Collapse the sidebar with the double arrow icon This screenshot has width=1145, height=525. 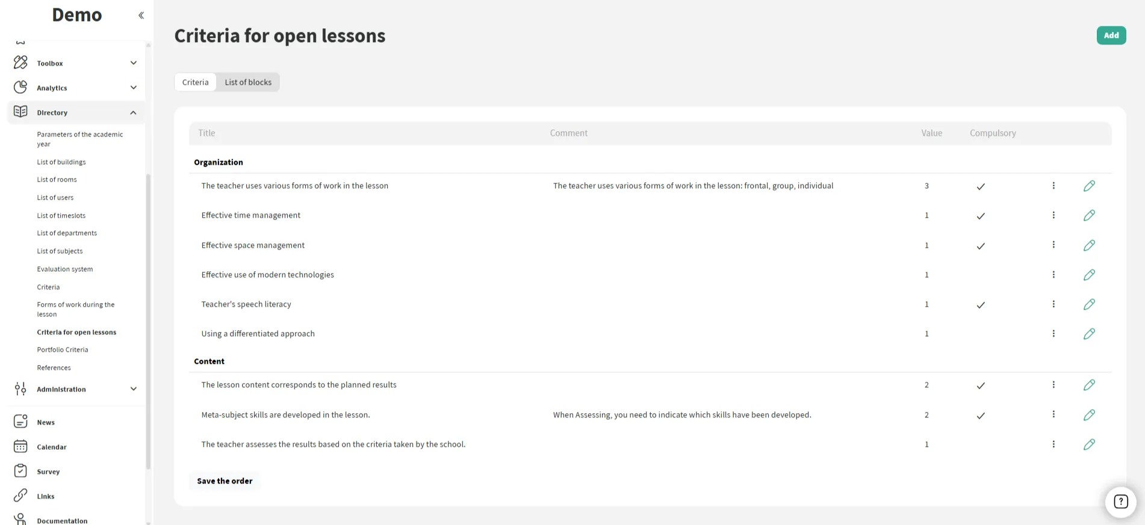tap(141, 15)
